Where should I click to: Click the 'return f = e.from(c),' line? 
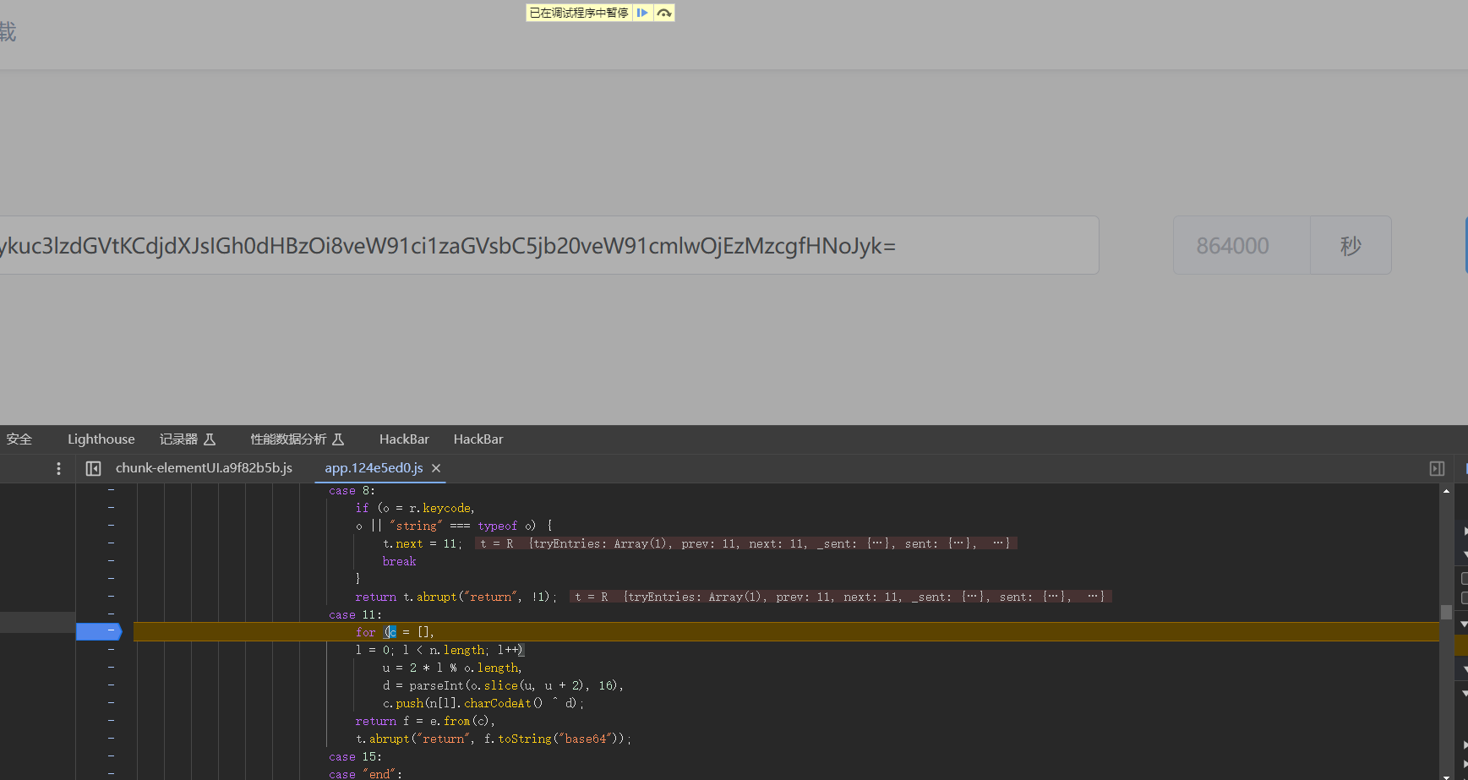[x=425, y=721]
